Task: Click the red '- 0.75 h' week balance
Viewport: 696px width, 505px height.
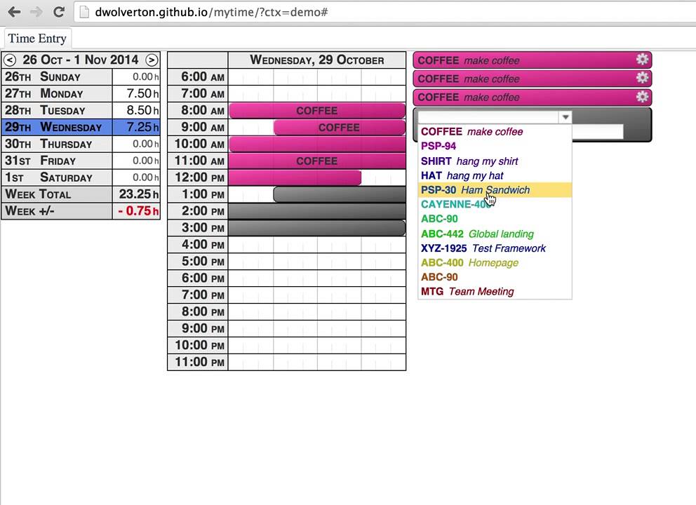Action: [x=138, y=211]
